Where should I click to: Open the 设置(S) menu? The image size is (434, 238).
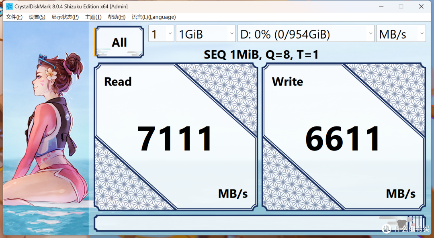(x=37, y=17)
